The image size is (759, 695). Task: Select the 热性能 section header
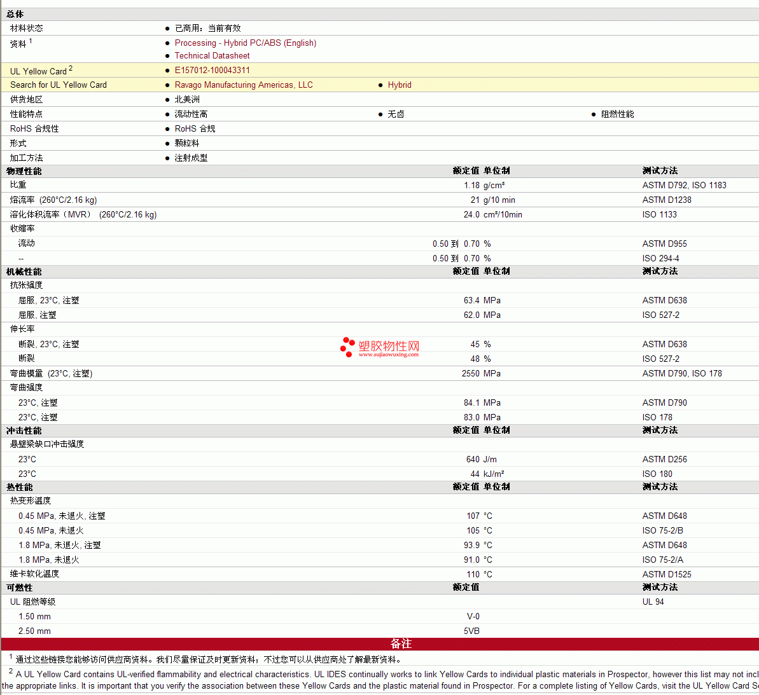click(19, 487)
